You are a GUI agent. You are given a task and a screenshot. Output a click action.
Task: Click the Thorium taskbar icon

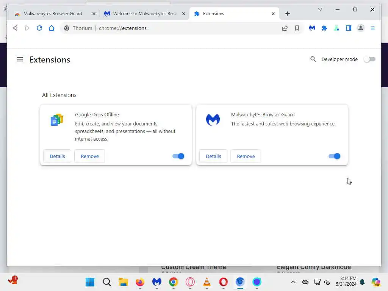coord(240,282)
